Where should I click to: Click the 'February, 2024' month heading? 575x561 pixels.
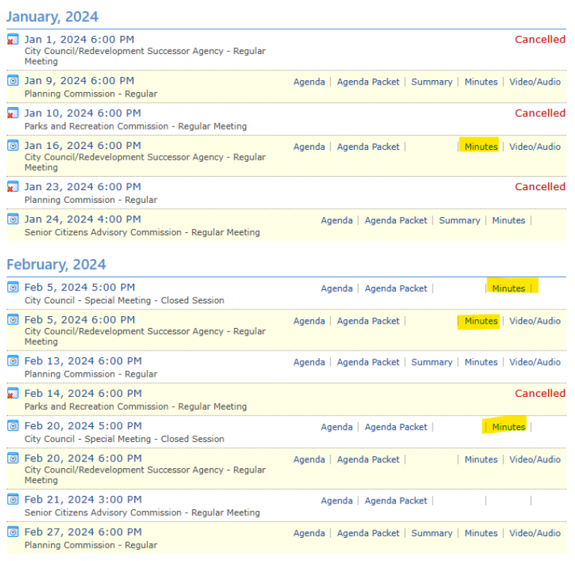point(56,264)
